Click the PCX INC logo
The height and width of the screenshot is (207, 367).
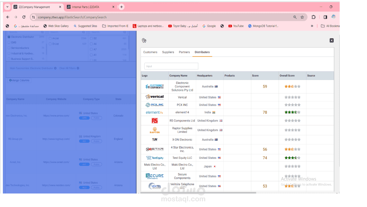point(155,105)
